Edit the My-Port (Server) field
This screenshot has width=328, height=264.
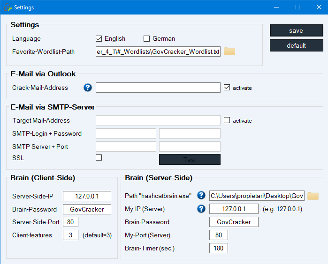pos(219,235)
